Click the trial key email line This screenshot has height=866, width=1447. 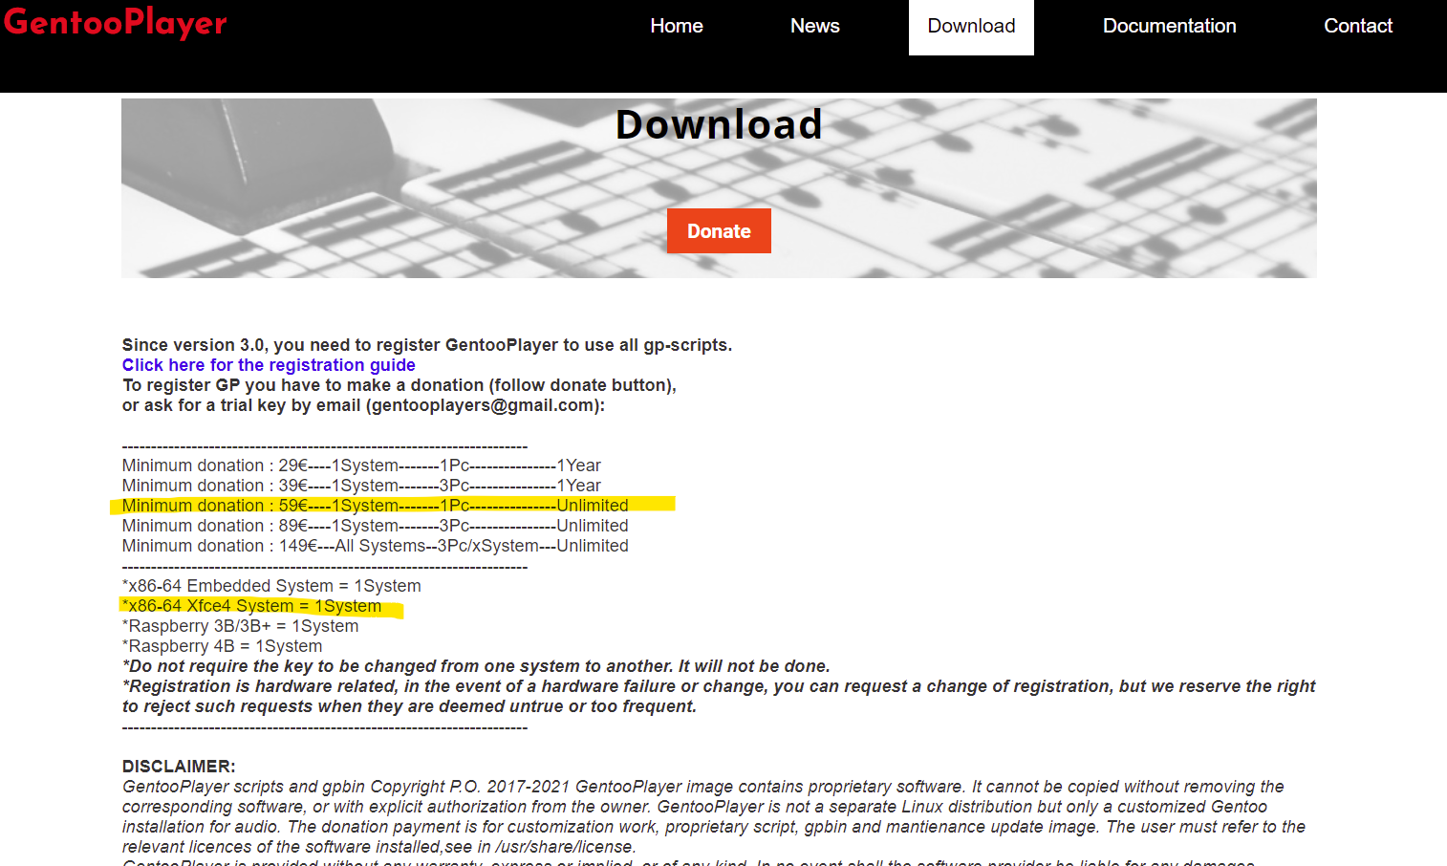363,405
